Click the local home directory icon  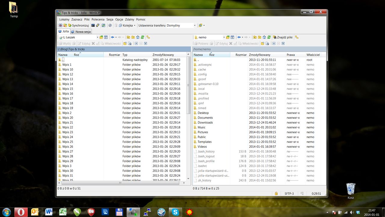click(137, 37)
